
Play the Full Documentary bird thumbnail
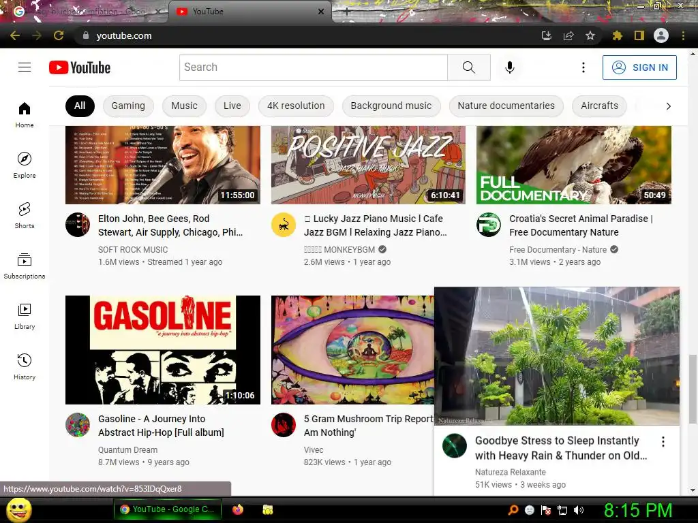[574, 165]
